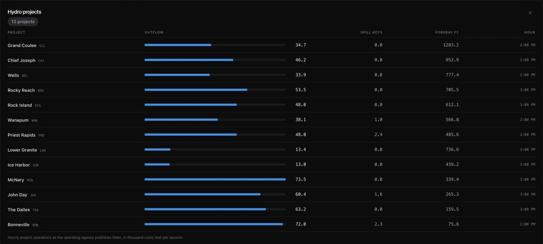Click the PROJECT column header
This screenshot has width=543, height=244.
(x=16, y=32)
